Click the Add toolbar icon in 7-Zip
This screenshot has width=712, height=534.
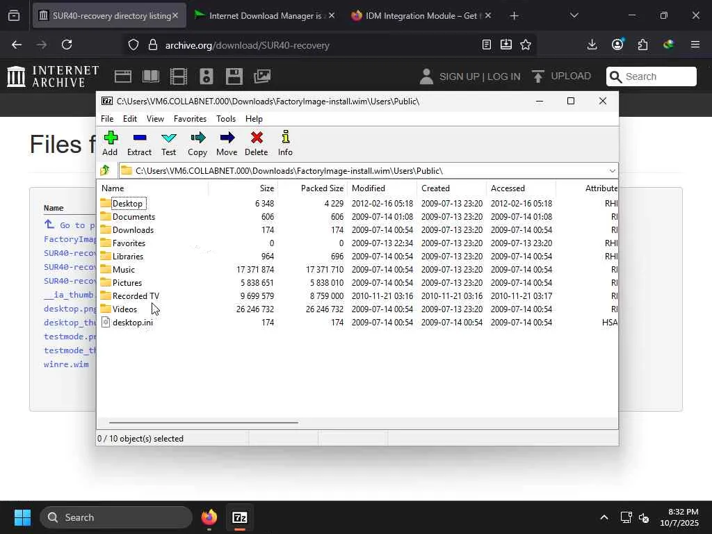[x=111, y=138]
